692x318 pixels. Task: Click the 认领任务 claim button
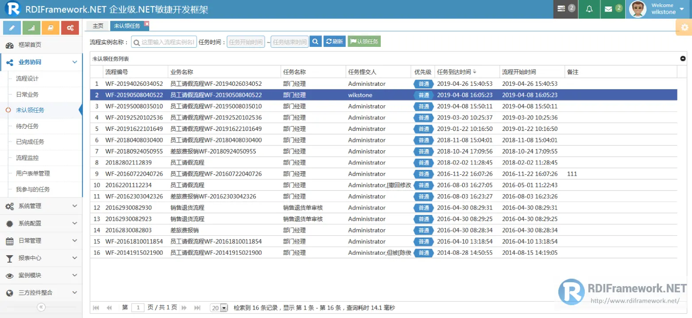(364, 42)
